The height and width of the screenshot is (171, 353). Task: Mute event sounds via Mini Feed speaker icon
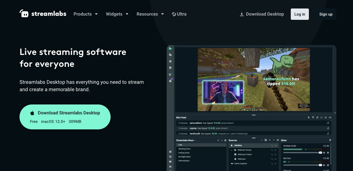click(x=330, y=117)
